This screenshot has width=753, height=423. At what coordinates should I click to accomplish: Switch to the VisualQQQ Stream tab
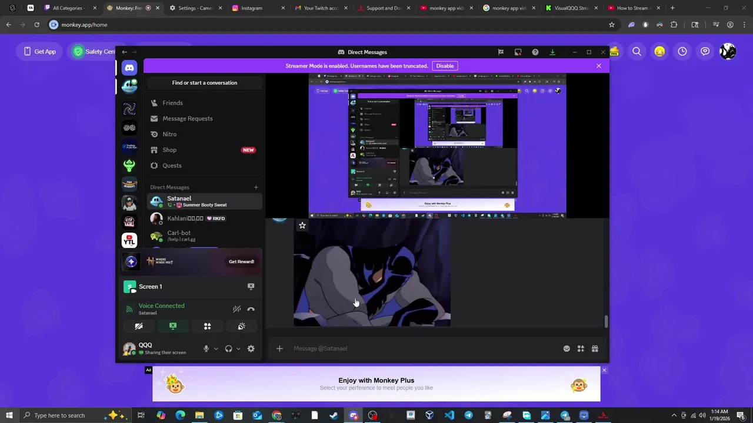571,8
